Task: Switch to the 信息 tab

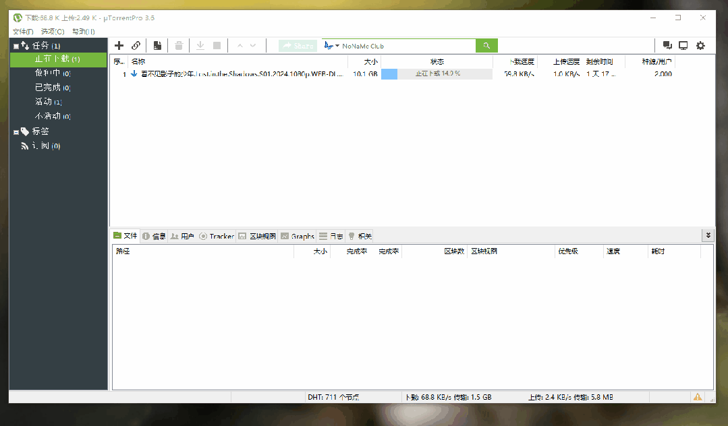Action: (x=154, y=236)
